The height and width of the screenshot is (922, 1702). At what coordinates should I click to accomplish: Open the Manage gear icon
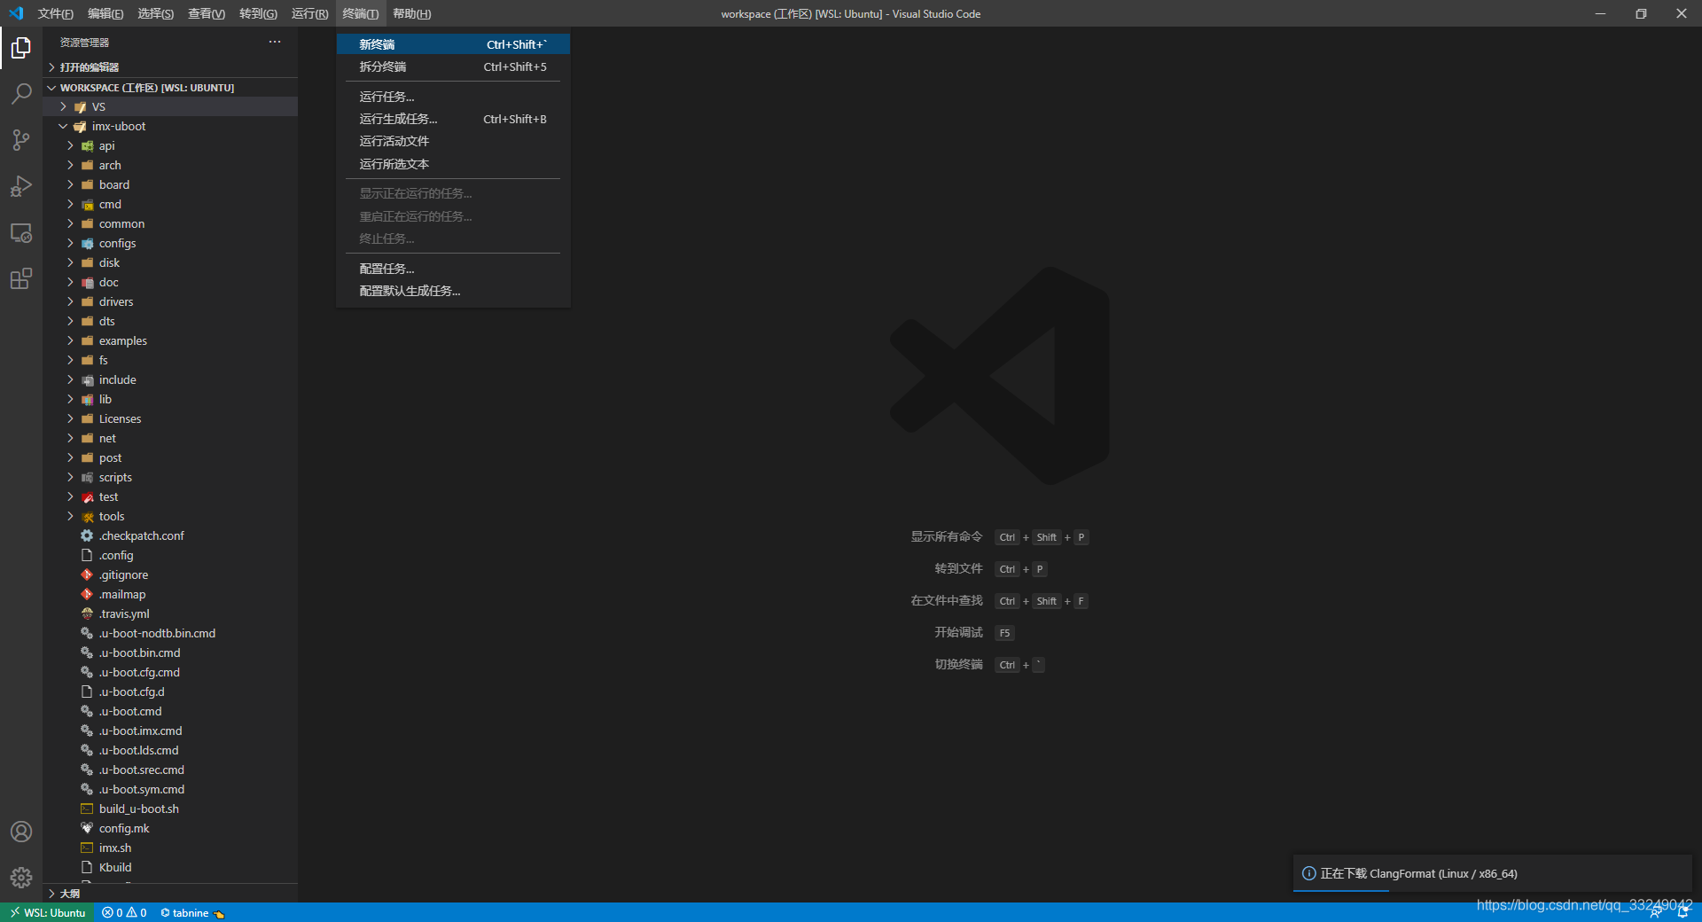tap(21, 878)
